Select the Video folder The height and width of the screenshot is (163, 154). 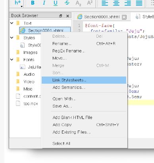pos(25,82)
